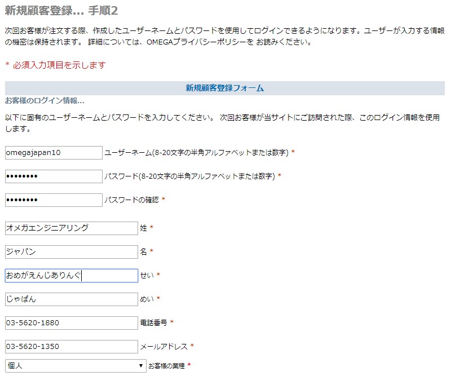Click the 電話番号 field with 03-5620-1880

click(72, 323)
